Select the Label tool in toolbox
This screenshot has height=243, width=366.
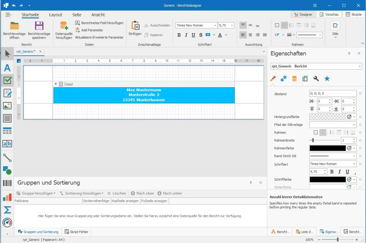(7, 68)
